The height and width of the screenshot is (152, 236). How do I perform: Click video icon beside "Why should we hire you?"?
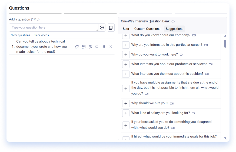(x=172, y=103)
